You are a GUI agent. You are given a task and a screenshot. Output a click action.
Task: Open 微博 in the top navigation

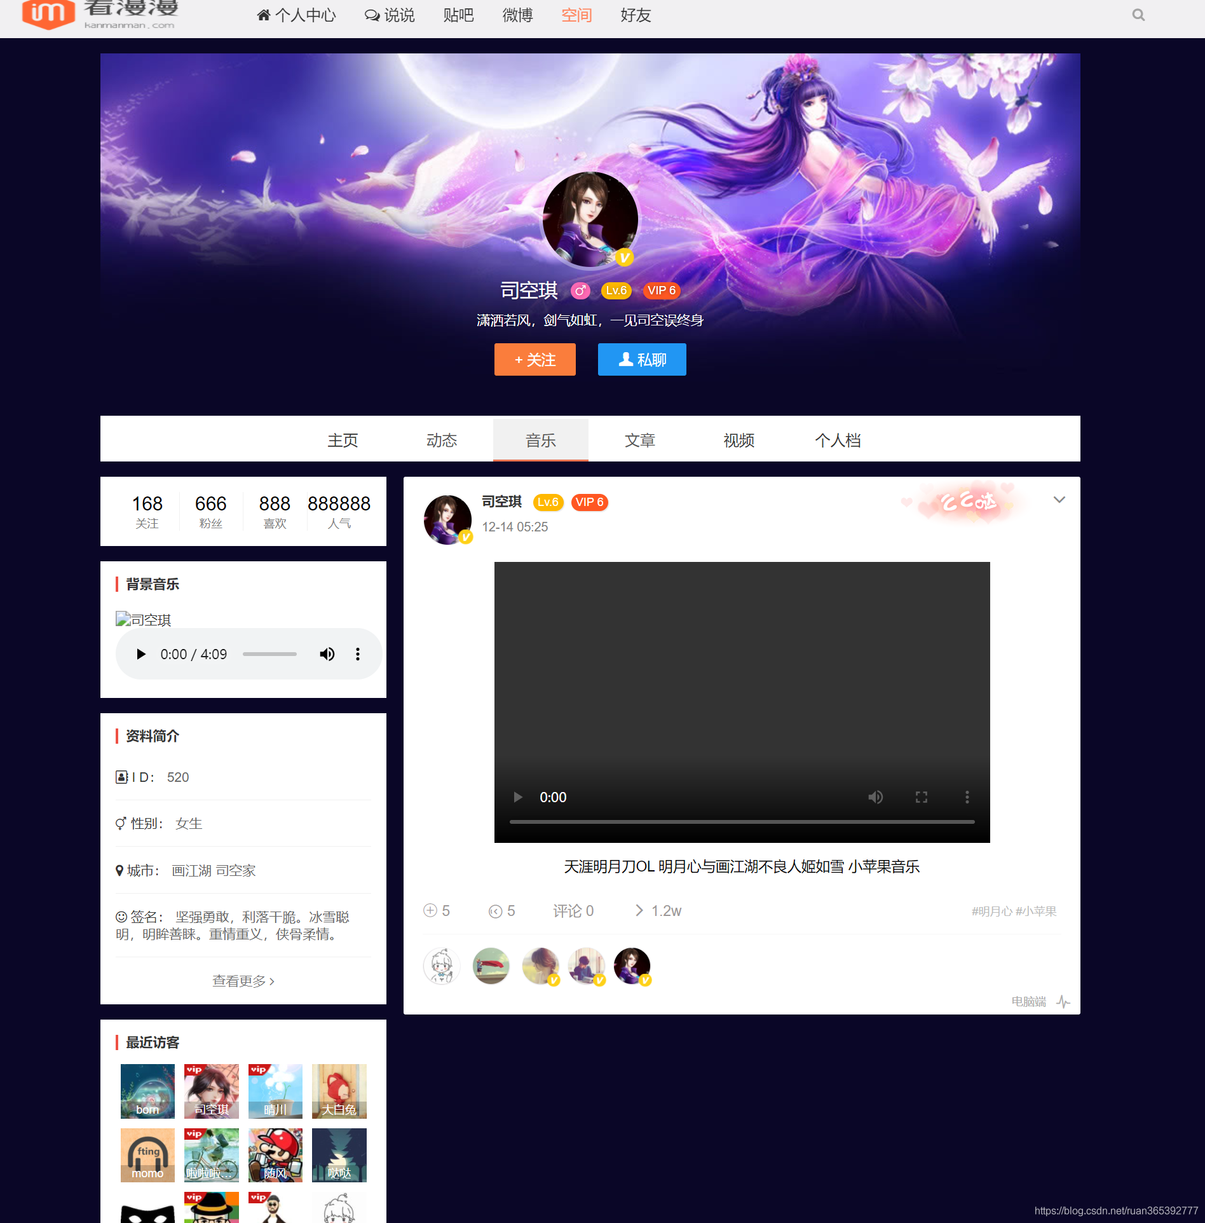click(518, 15)
